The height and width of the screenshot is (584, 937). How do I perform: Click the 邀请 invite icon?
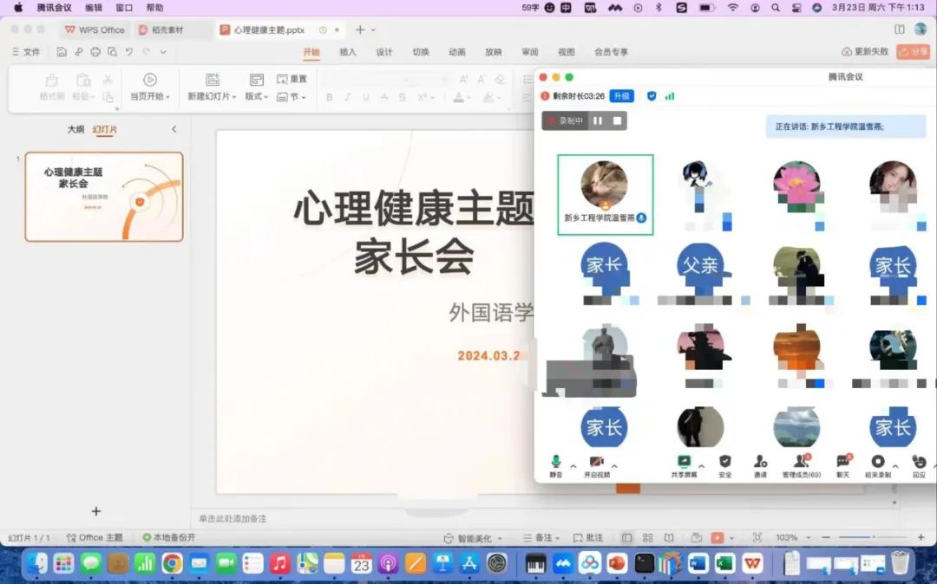pos(760,464)
